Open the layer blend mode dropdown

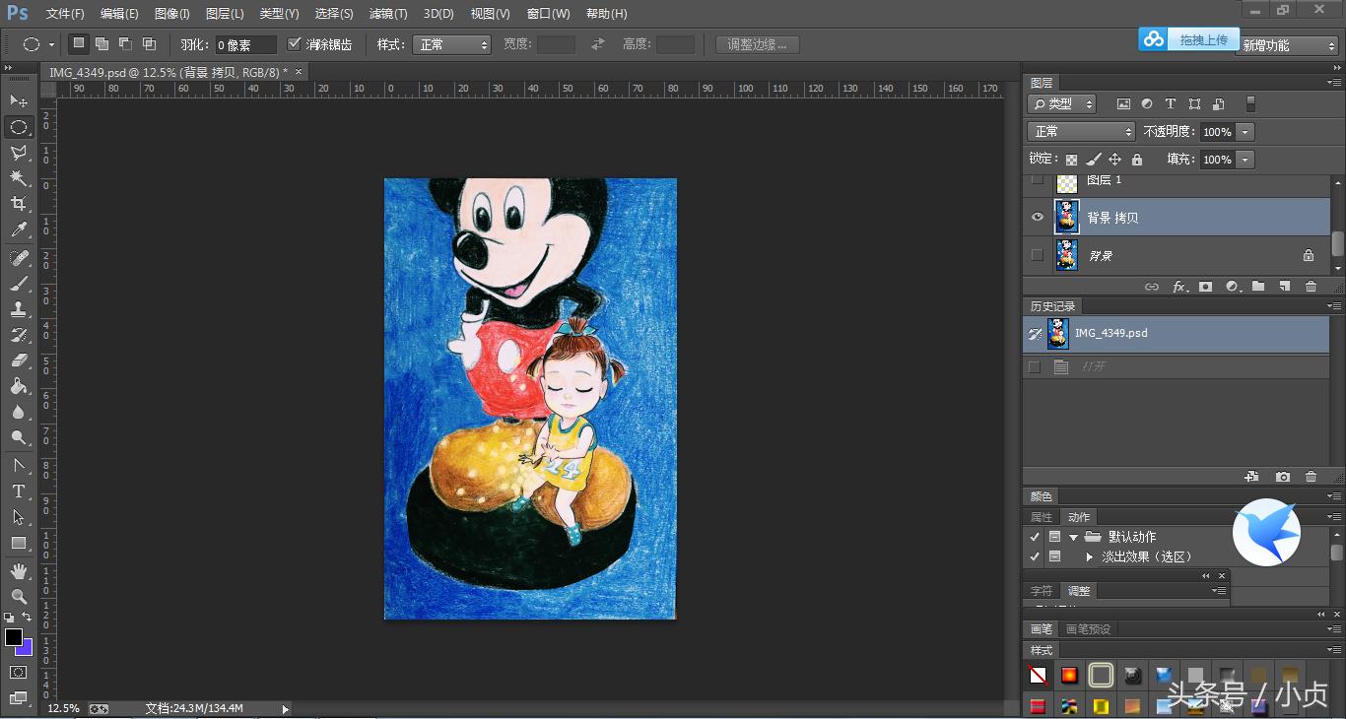(x=1081, y=132)
